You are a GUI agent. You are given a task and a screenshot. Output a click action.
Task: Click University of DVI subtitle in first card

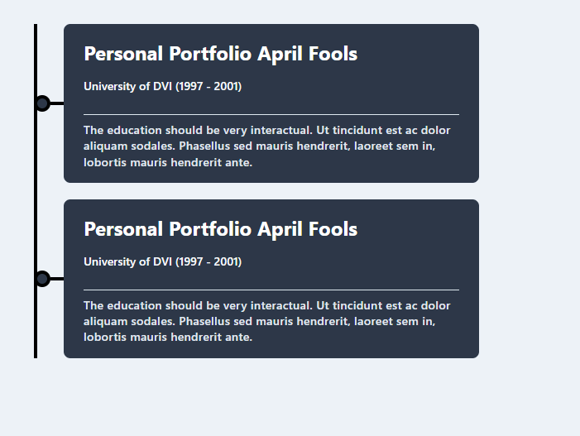162,87
